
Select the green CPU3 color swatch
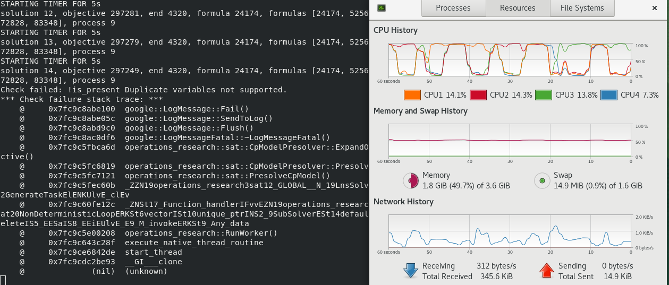click(x=543, y=95)
